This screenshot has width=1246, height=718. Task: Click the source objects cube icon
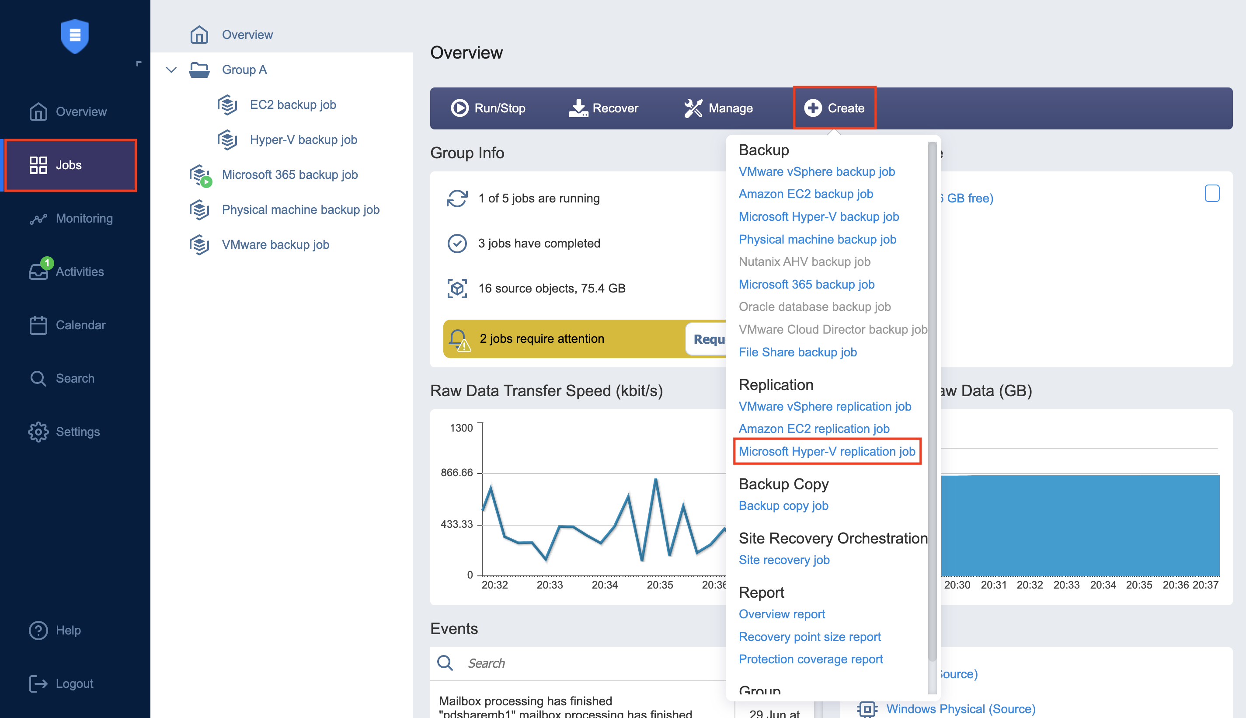tap(457, 288)
